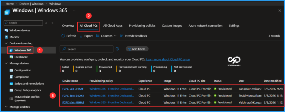
Task: Open provisioning policy for FCPC-Vais-4BHAS row
Action: [x=112, y=102]
